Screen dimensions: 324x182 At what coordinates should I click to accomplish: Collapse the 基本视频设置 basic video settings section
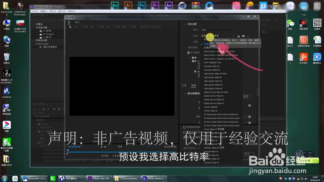pos(185,93)
